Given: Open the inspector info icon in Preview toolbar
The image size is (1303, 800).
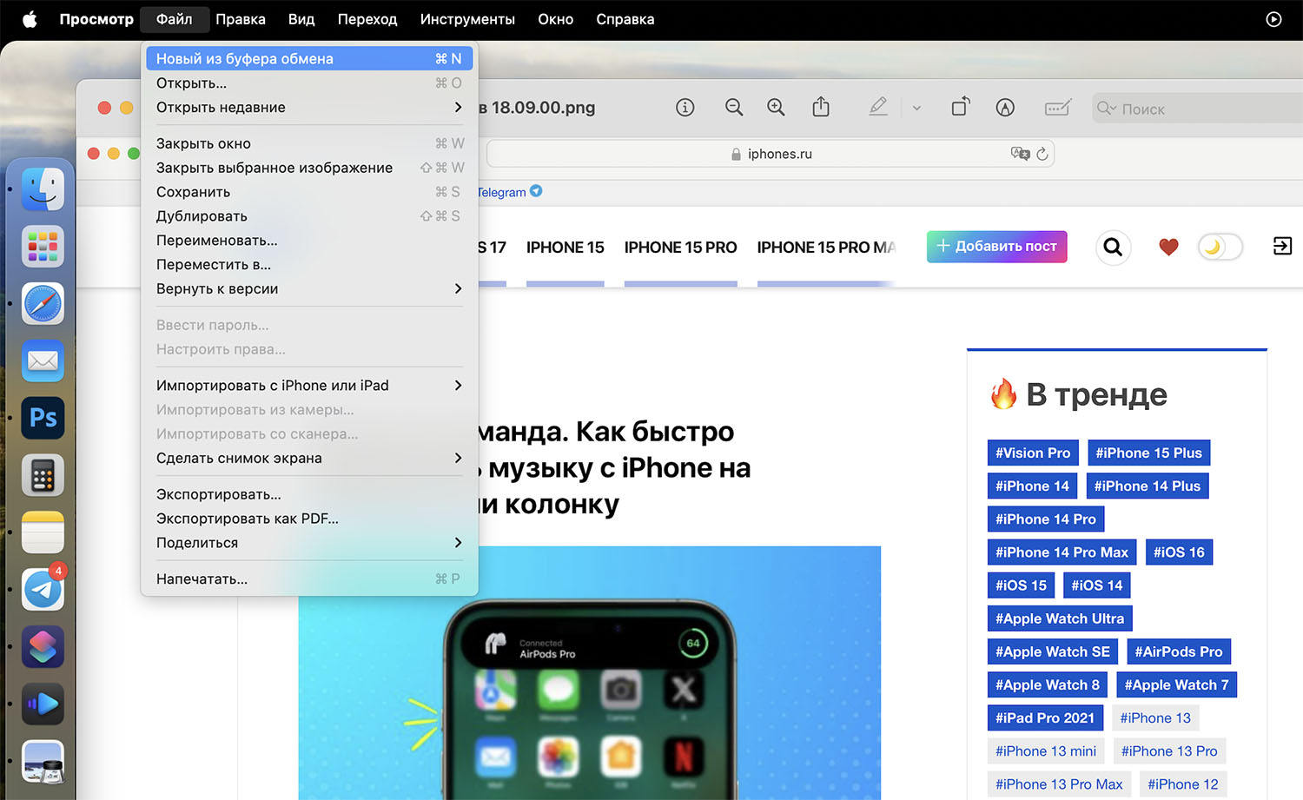Looking at the screenshot, I should click(x=685, y=108).
